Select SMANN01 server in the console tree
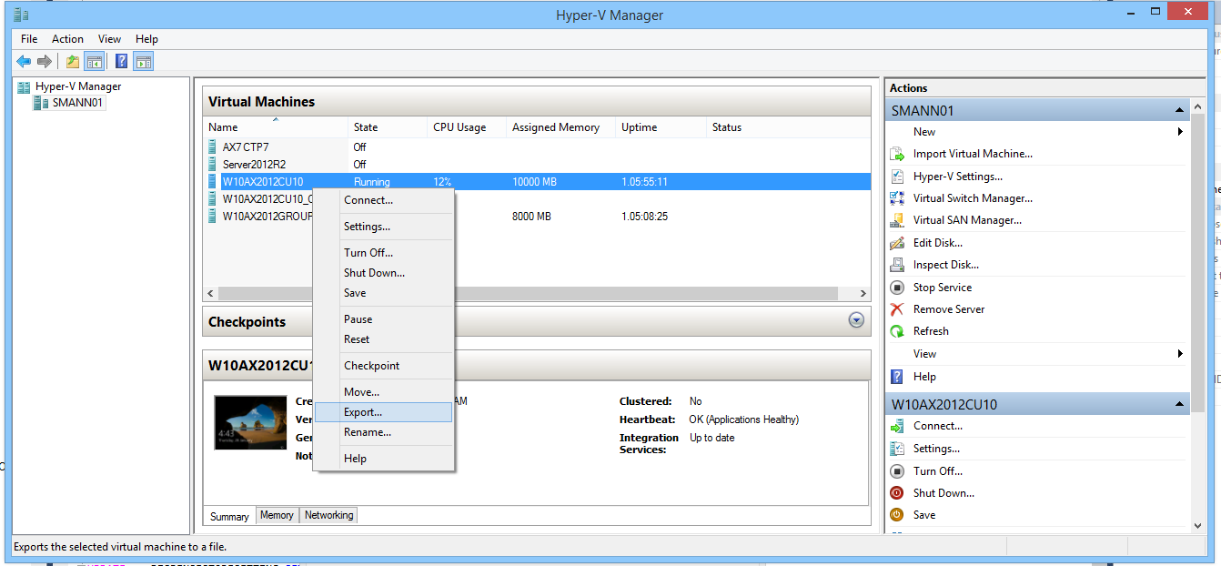 (x=77, y=103)
